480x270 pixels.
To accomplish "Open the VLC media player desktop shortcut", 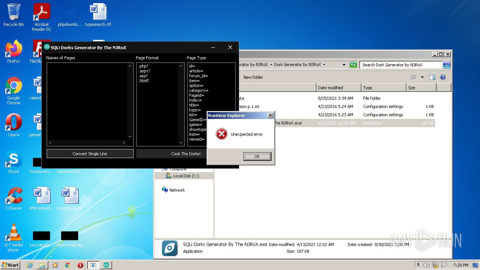I will point(13,238).
